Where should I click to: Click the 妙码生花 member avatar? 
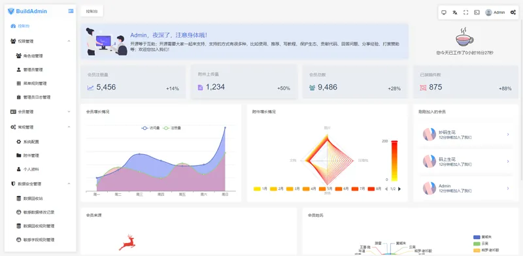click(430, 135)
